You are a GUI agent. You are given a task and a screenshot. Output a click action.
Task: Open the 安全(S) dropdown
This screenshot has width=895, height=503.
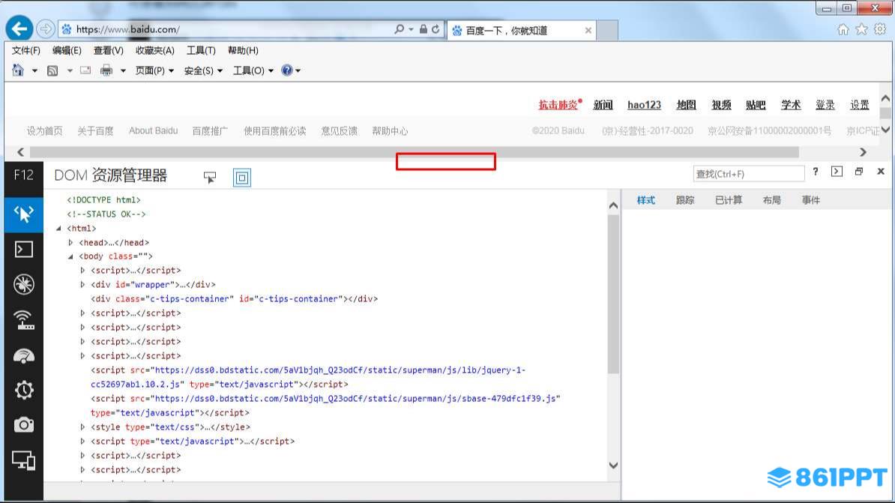pyautogui.click(x=203, y=70)
